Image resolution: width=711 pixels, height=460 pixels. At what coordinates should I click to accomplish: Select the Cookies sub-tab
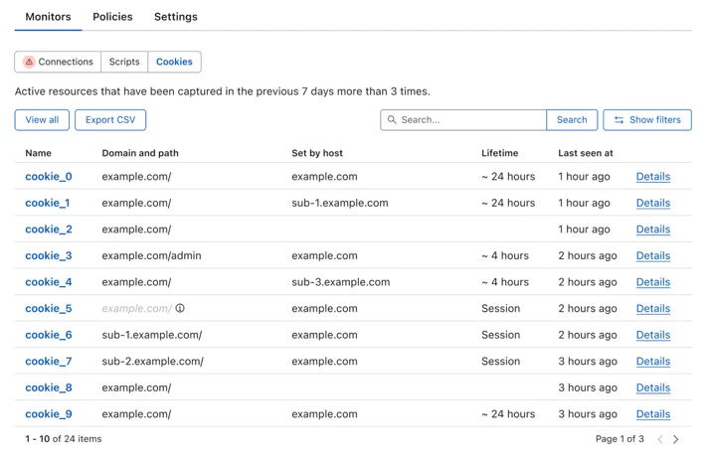[175, 62]
